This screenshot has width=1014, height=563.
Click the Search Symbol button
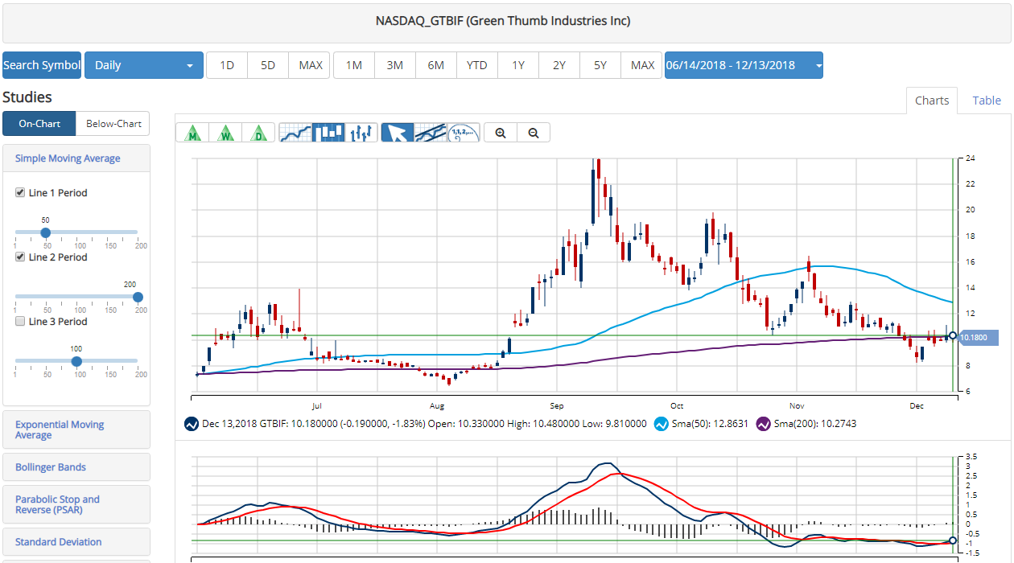tap(42, 65)
